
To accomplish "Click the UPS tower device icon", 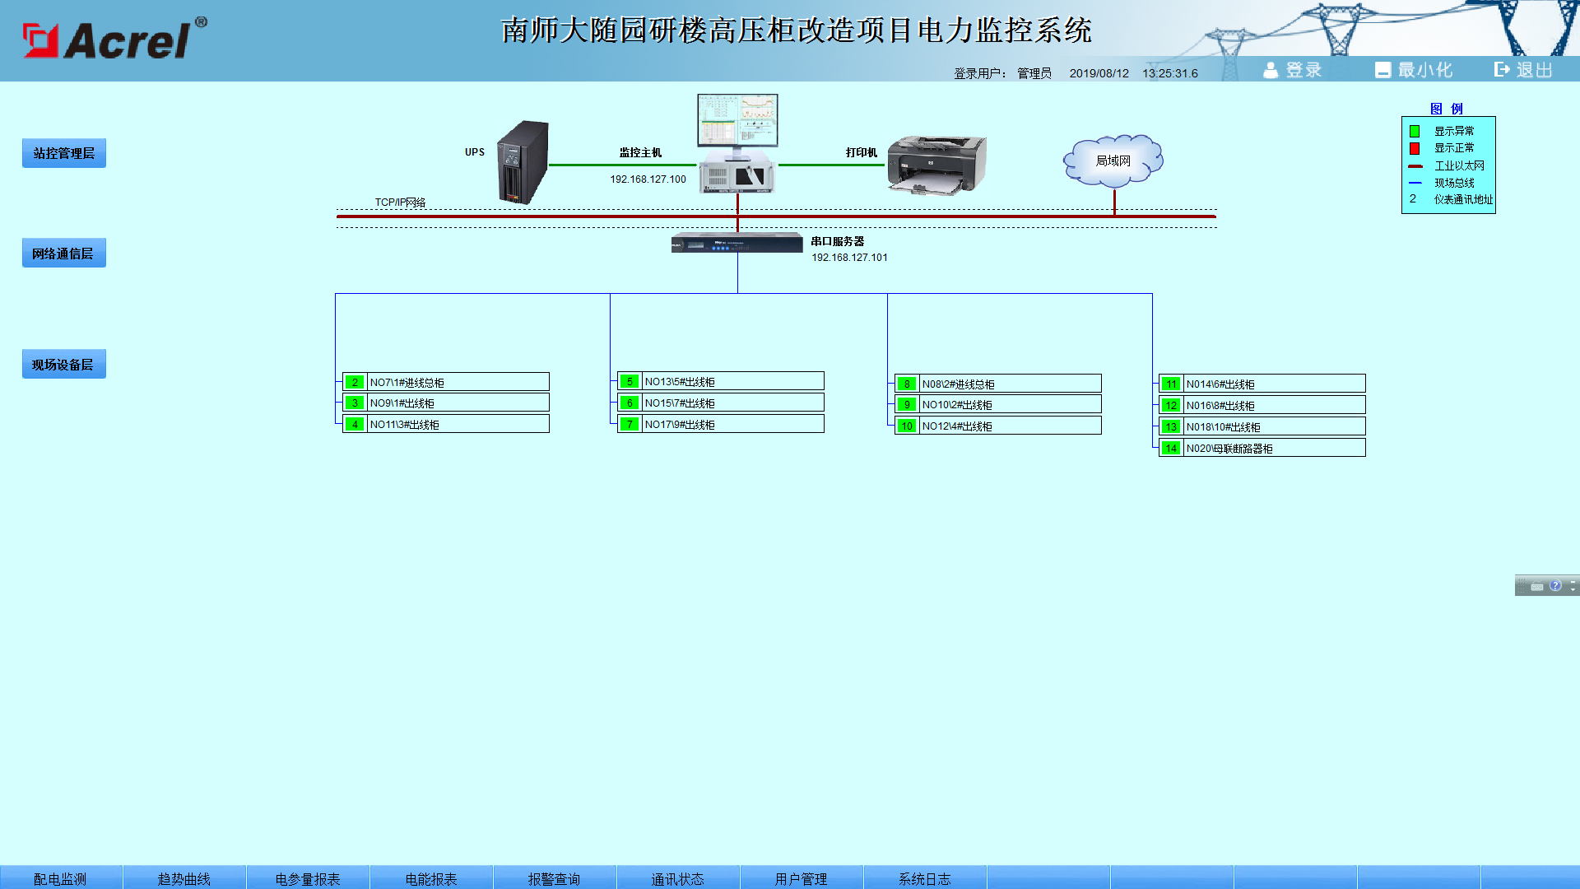I will (x=523, y=162).
